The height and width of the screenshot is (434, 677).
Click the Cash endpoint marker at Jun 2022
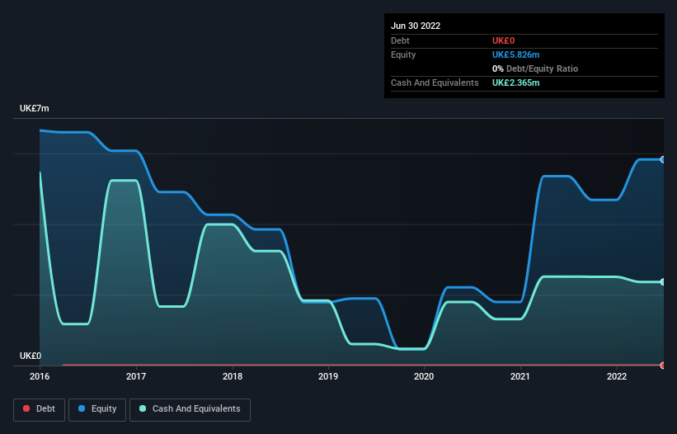point(663,281)
